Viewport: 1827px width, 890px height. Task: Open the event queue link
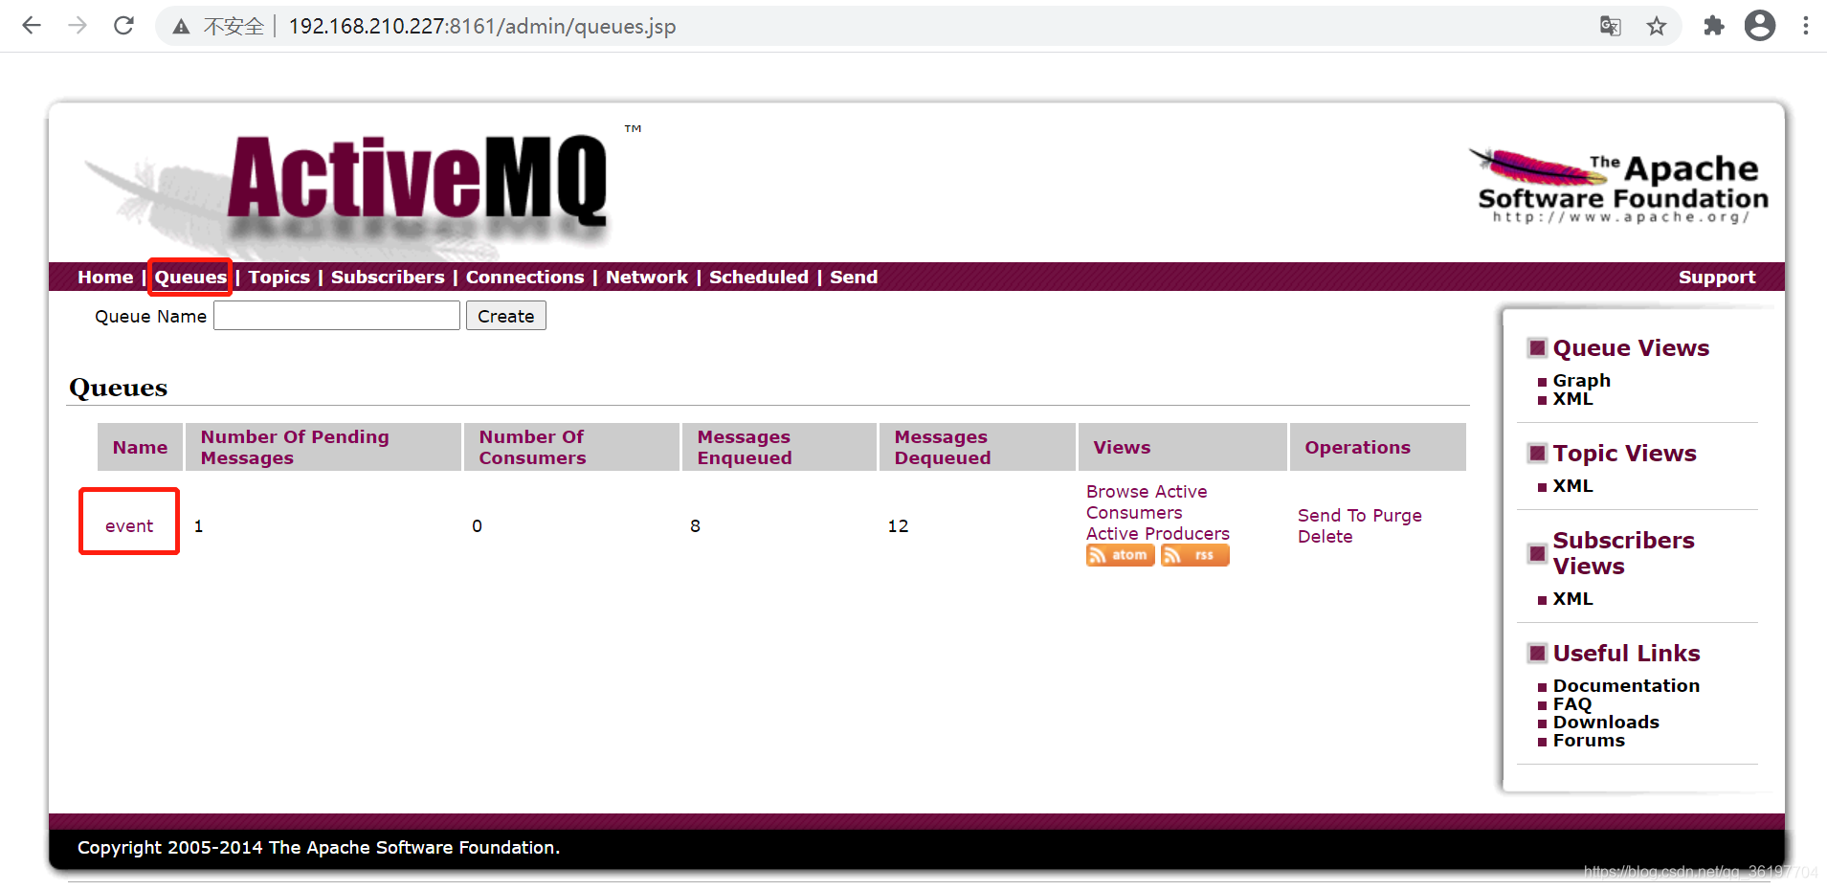(129, 525)
